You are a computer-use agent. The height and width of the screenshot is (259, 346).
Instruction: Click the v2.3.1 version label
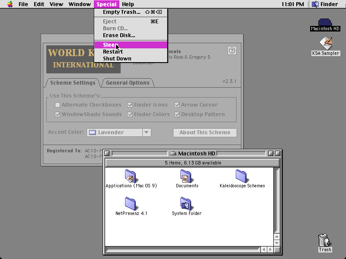pyautogui.click(x=229, y=81)
